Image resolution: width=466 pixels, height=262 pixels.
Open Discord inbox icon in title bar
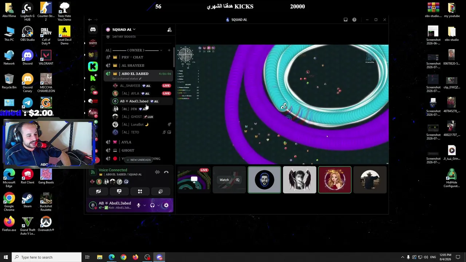(x=345, y=20)
